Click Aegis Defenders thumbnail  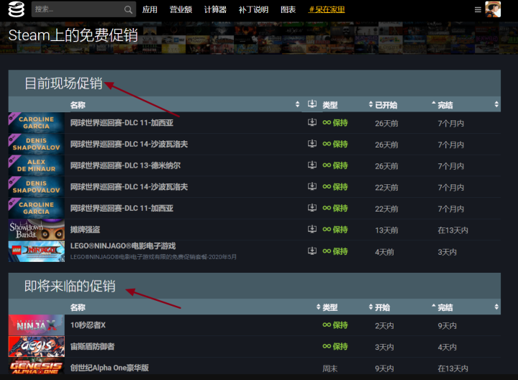37,347
